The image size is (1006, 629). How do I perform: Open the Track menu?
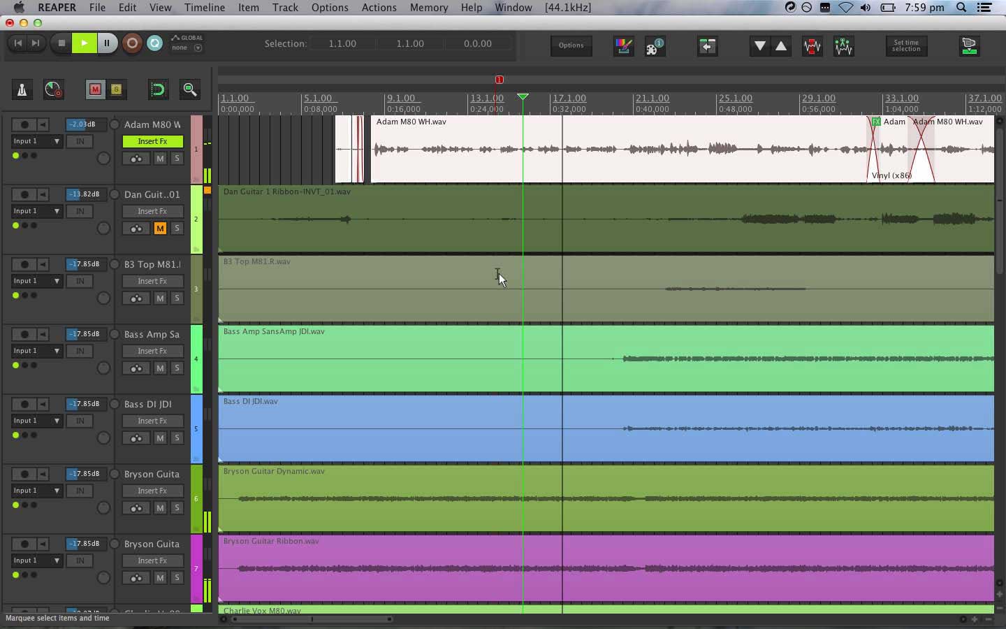coord(285,8)
